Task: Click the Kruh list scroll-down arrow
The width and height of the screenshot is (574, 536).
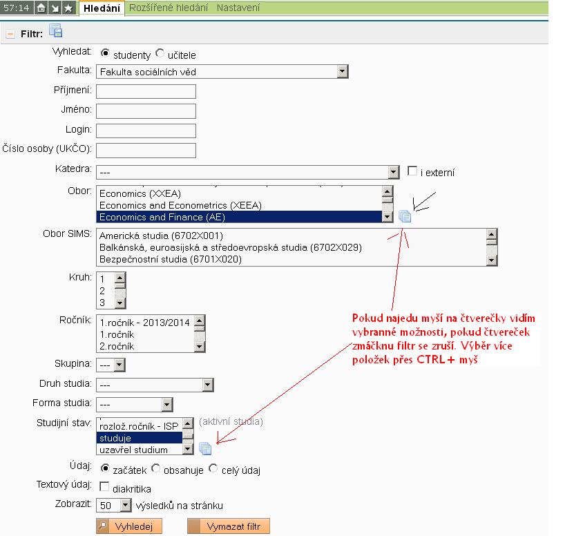Action: pos(120,303)
